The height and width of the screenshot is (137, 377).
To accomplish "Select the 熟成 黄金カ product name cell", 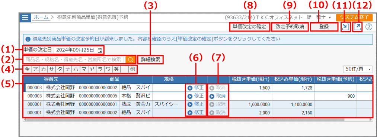I will tap(135, 104).
